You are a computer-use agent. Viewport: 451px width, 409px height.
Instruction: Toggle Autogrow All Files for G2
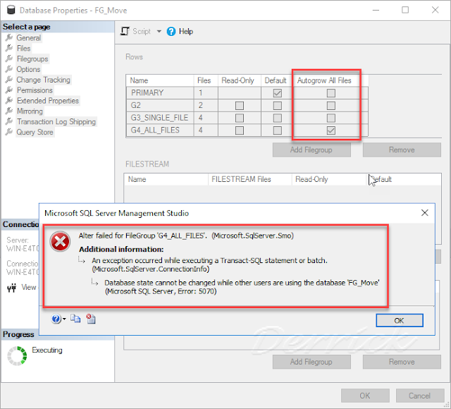click(x=330, y=106)
